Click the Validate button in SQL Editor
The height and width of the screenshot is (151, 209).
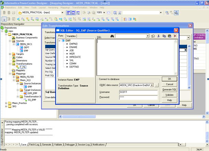click(x=169, y=95)
